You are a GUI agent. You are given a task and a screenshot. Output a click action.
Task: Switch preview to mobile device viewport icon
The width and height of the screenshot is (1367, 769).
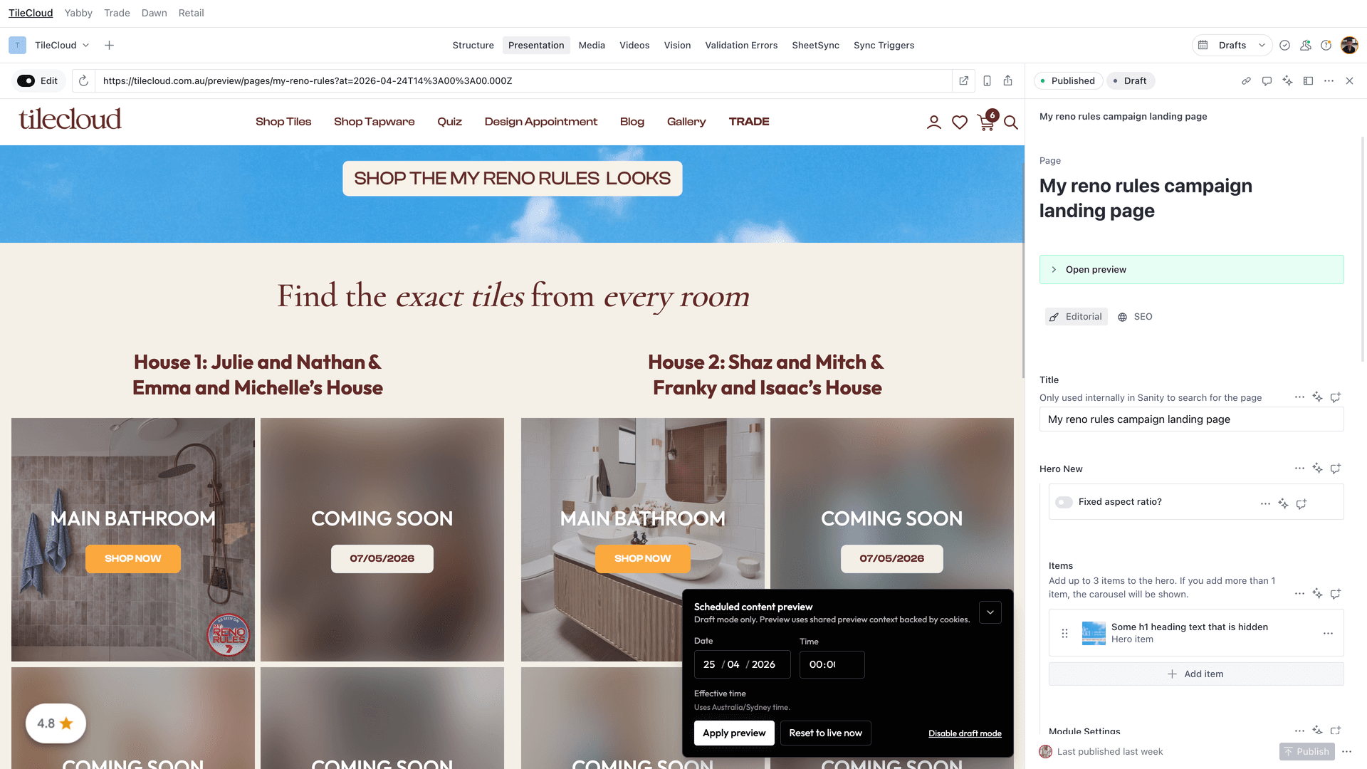(987, 81)
